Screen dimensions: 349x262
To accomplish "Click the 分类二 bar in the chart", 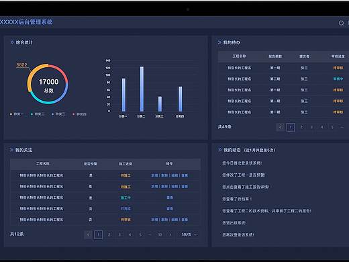I will tap(142, 89).
